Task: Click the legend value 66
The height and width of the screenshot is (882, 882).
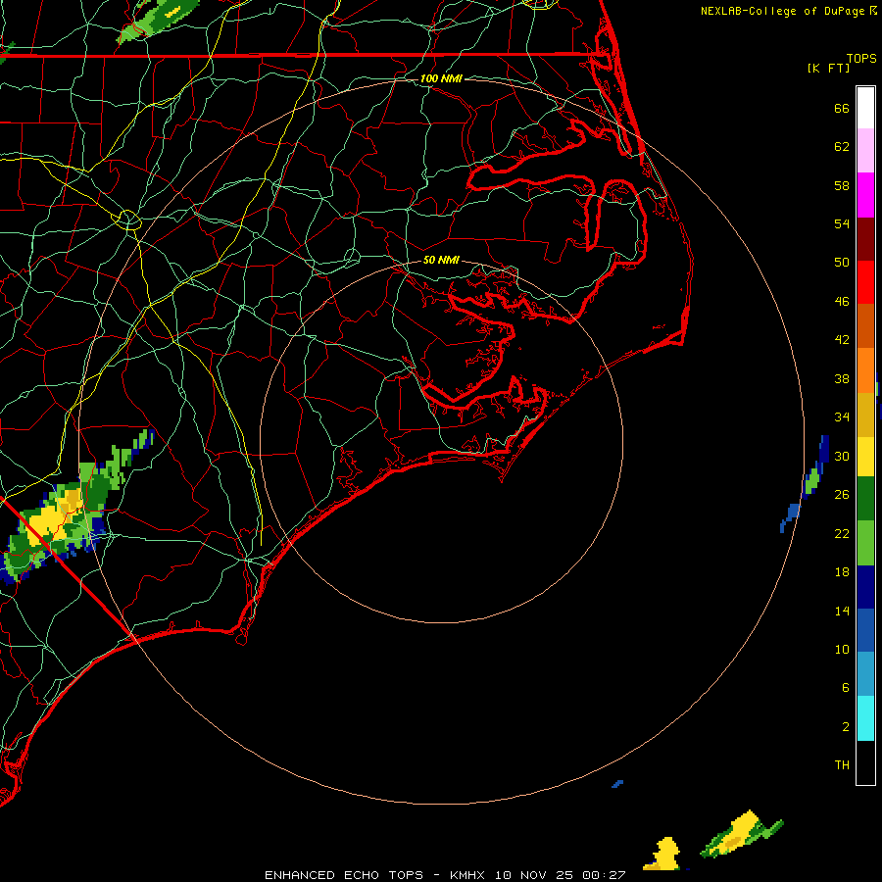Action: 842,109
